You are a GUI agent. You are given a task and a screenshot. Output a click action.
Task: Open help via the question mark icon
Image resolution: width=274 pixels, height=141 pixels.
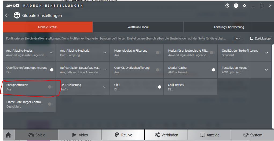point(236,6)
